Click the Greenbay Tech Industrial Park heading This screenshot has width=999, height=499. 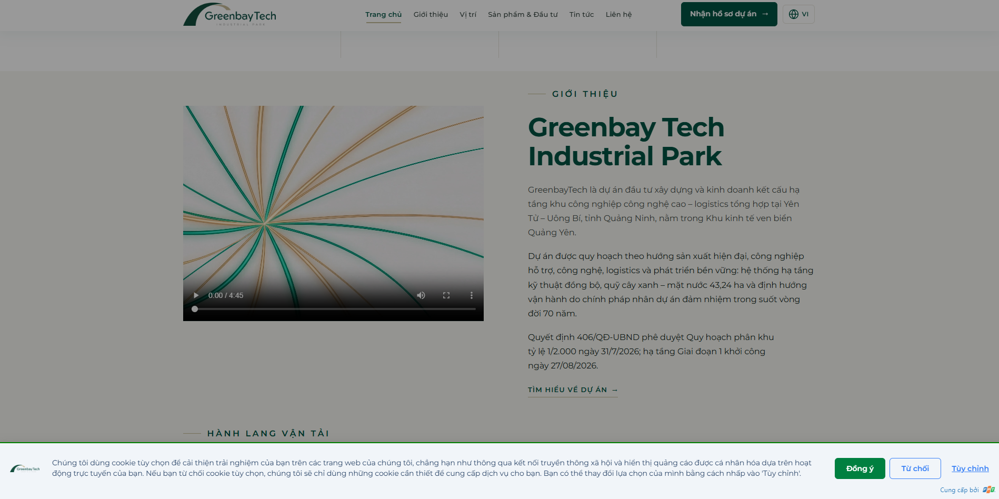click(626, 142)
